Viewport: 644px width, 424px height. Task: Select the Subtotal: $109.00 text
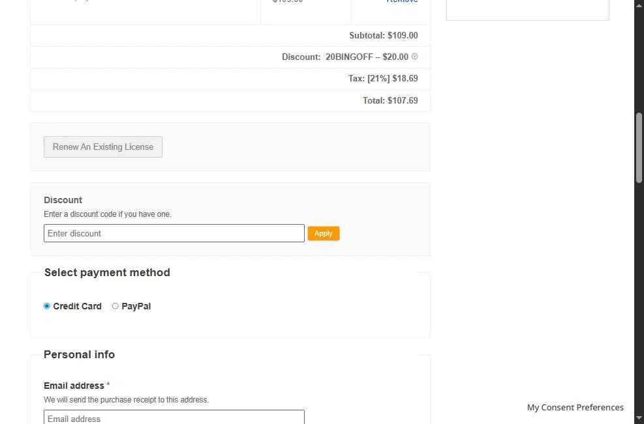pyautogui.click(x=383, y=35)
